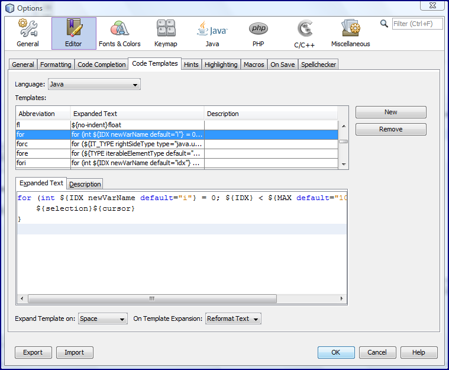
Task: Select the Editor category icon
Action: 74,33
